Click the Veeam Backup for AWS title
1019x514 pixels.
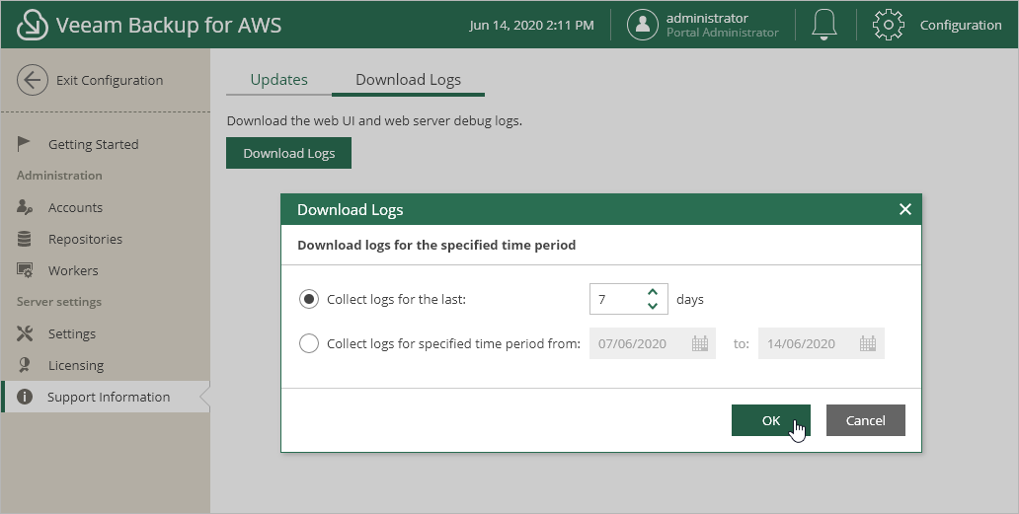[169, 25]
